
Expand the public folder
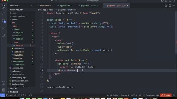click(15, 20)
